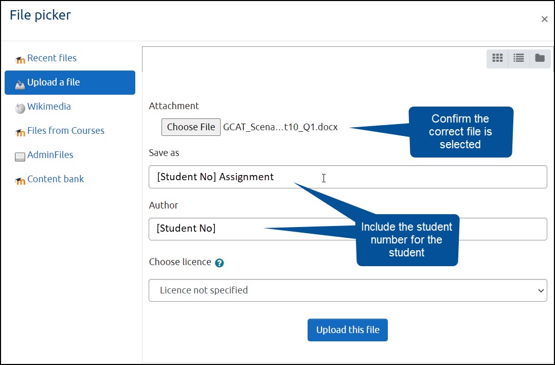Open the AdminFiles repository

pyautogui.click(x=50, y=154)
